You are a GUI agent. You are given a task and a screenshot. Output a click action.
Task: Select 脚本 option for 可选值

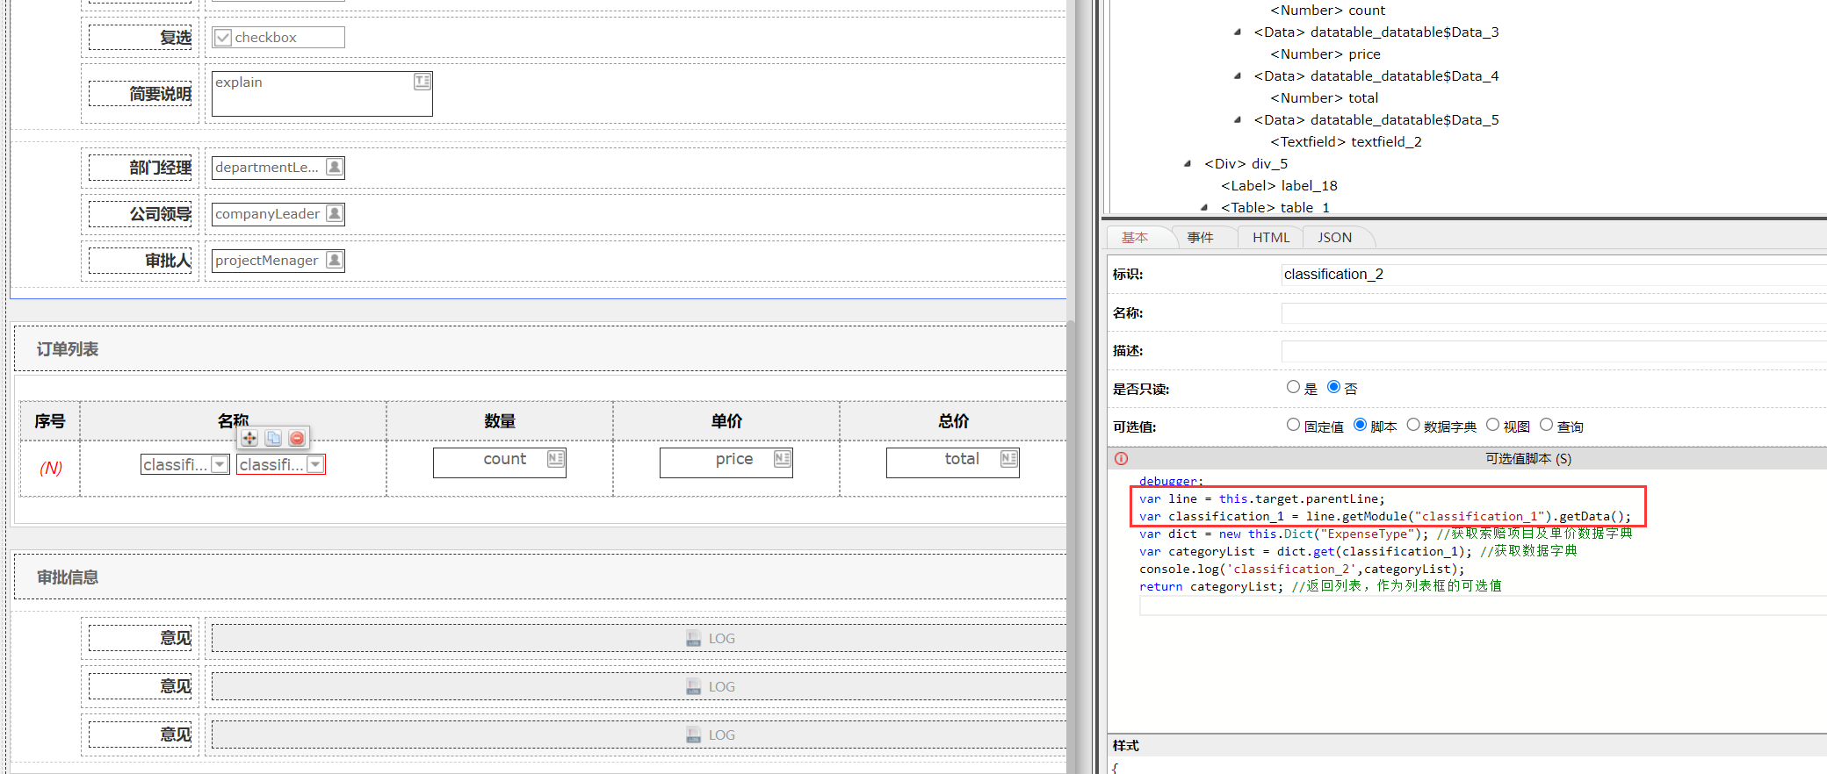[1360, 425]
